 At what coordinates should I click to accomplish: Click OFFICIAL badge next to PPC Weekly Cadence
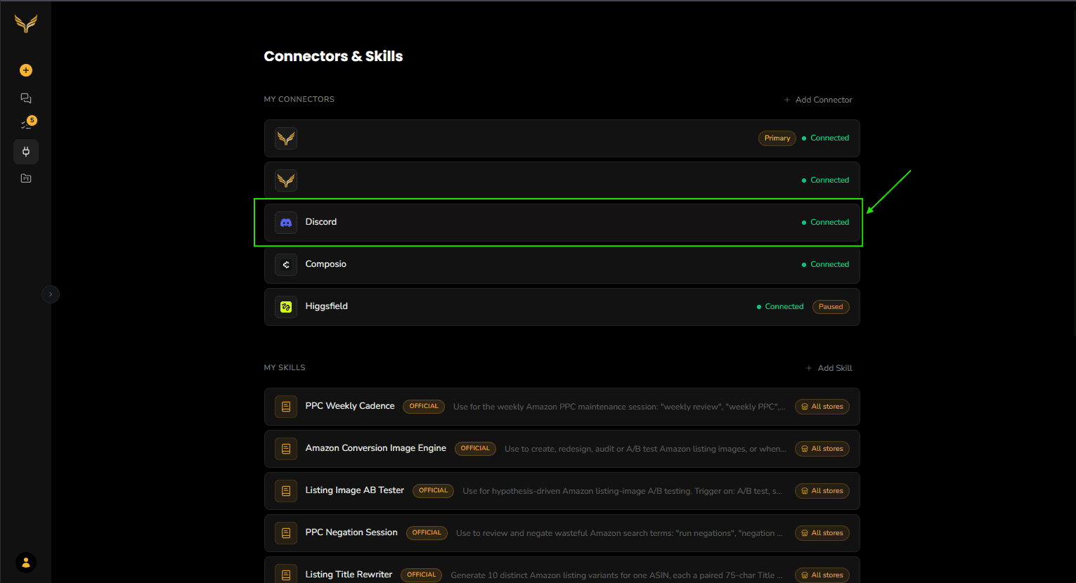click(424, 407)
